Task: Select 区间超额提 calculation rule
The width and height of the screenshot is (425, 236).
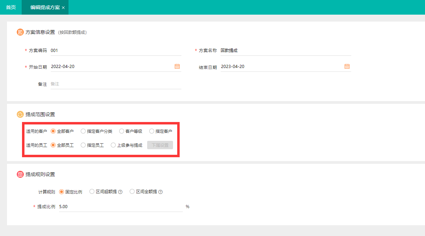Action: (92, 192)
